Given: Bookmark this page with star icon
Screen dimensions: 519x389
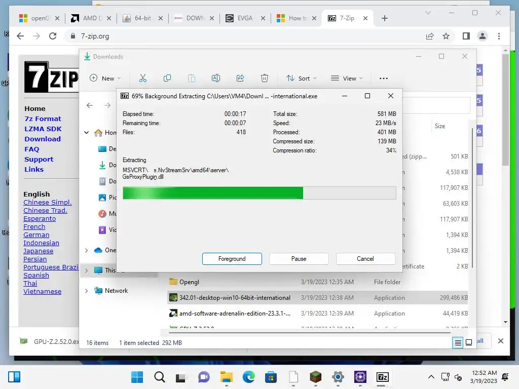Looking at the screenshot, I should [x=446, y=36].
